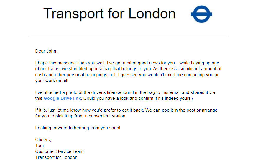Click the "Customer Service Team" signature line

coord(59,151)
